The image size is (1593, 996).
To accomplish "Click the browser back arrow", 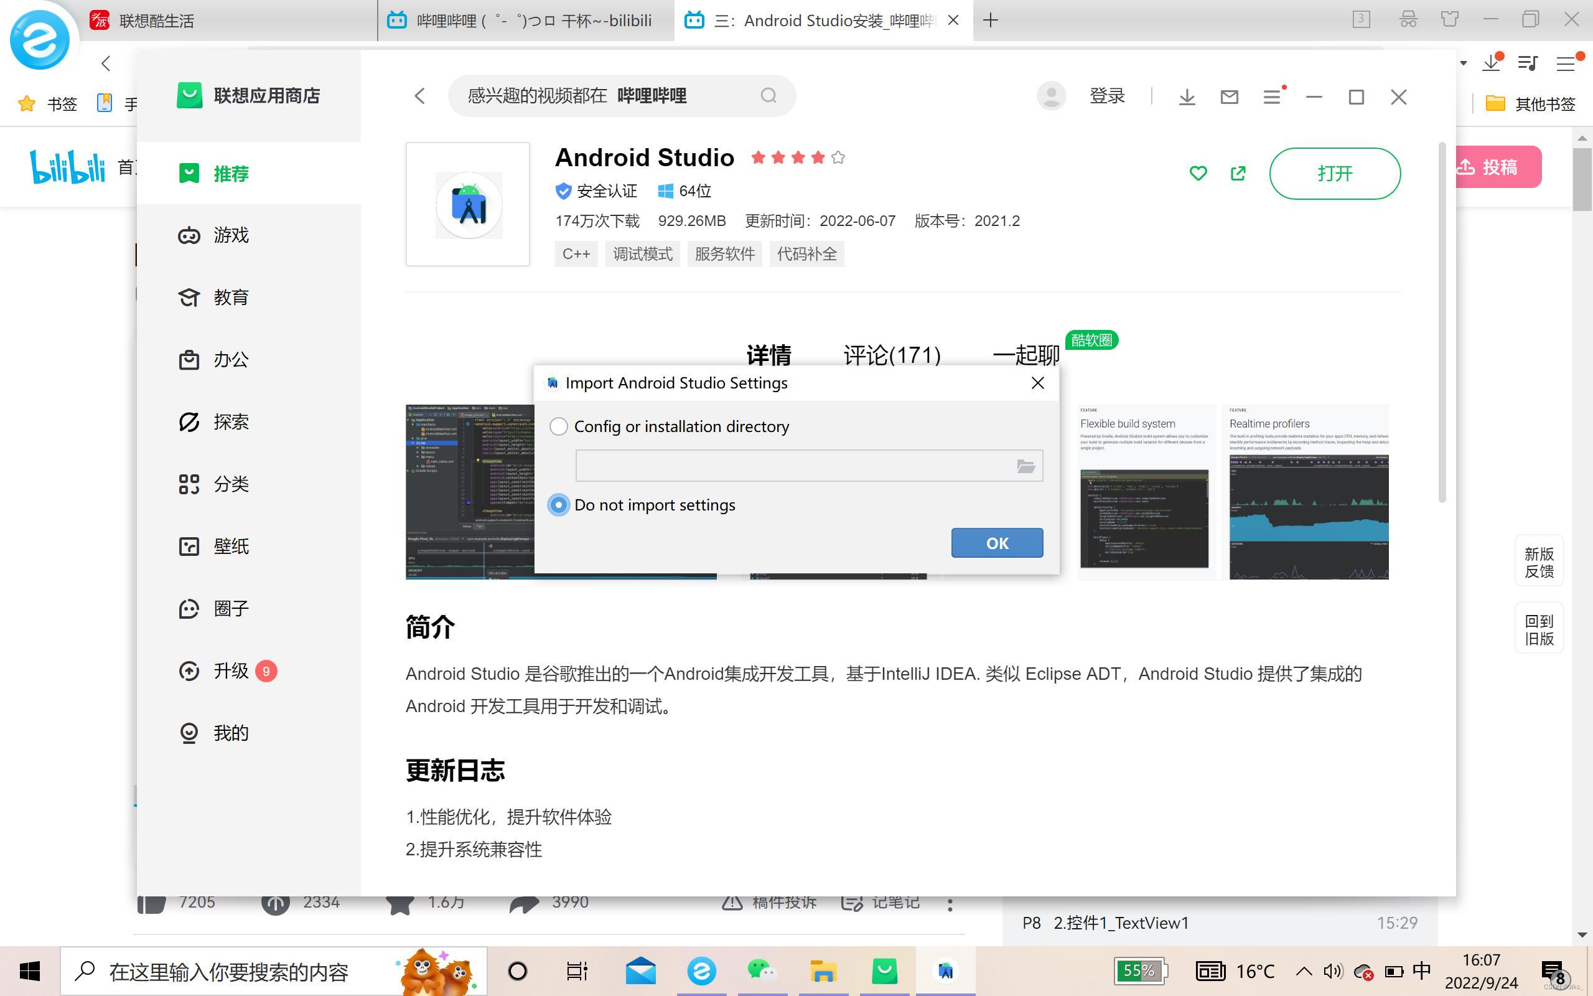I will pyautogui.click(x=106, y=63).
